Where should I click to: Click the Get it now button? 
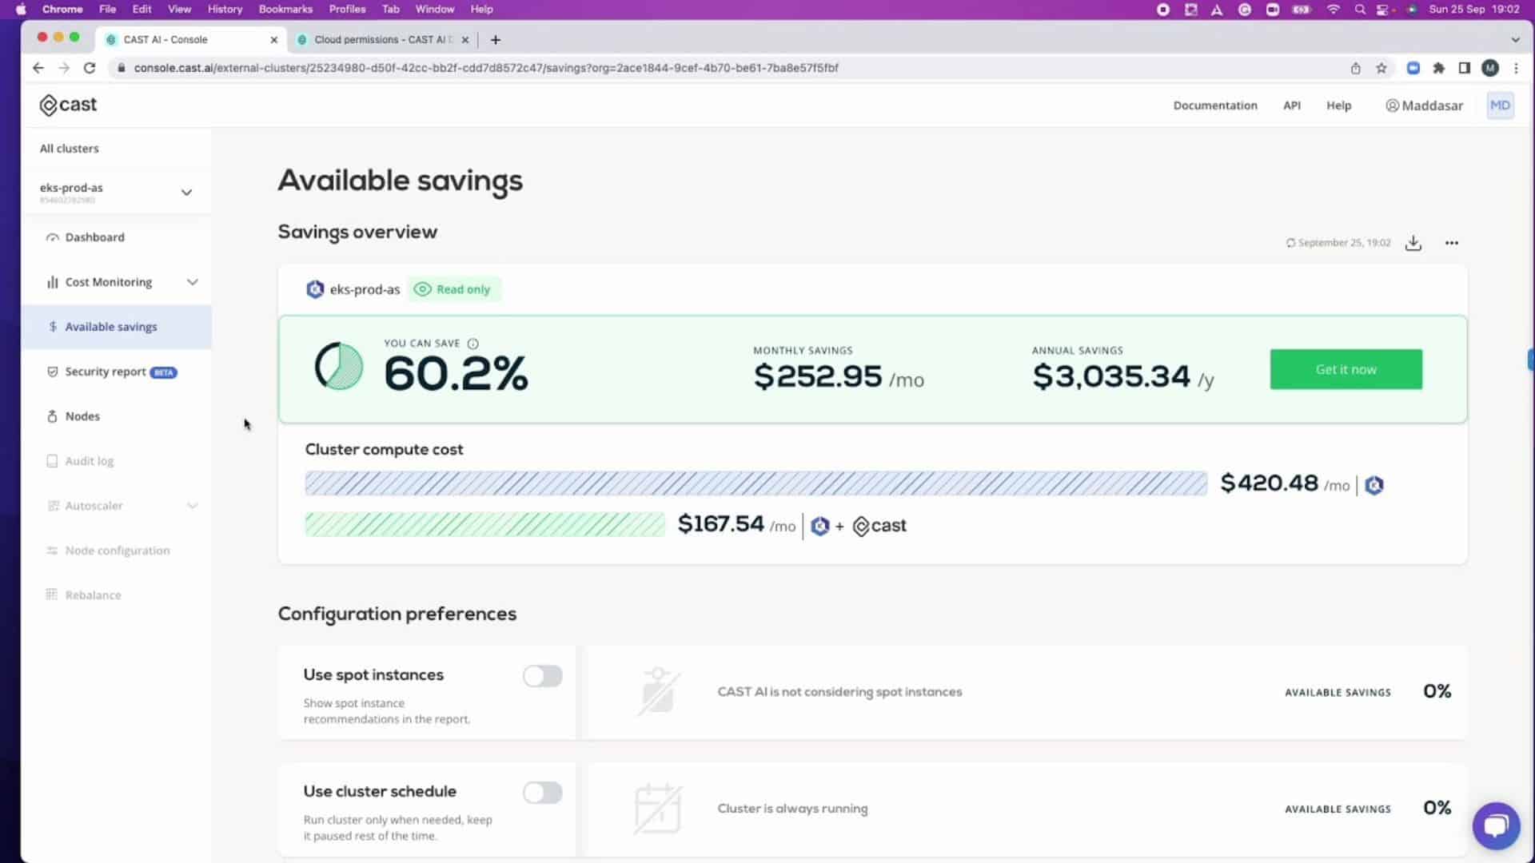1346,369
